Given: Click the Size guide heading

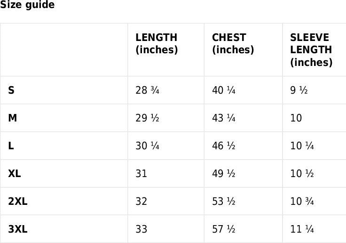Looking at the screenshot, I should [27, 5].
